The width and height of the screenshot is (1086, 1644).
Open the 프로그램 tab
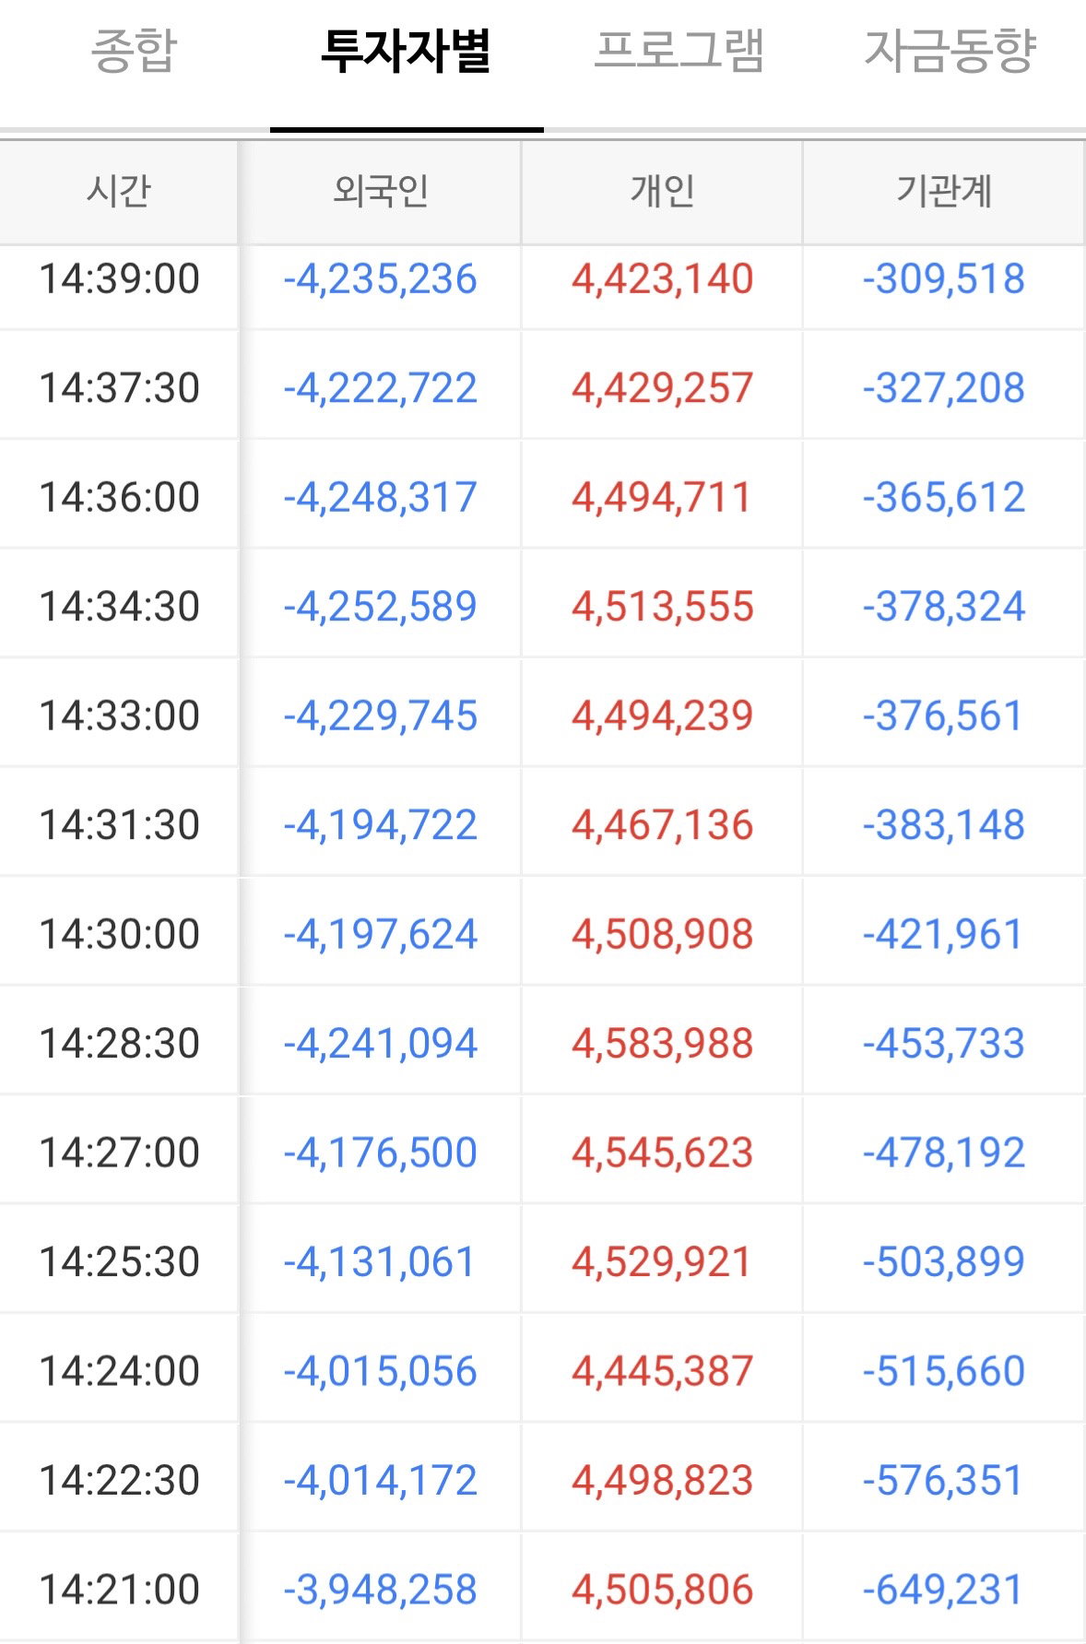(x=679, y=52)
